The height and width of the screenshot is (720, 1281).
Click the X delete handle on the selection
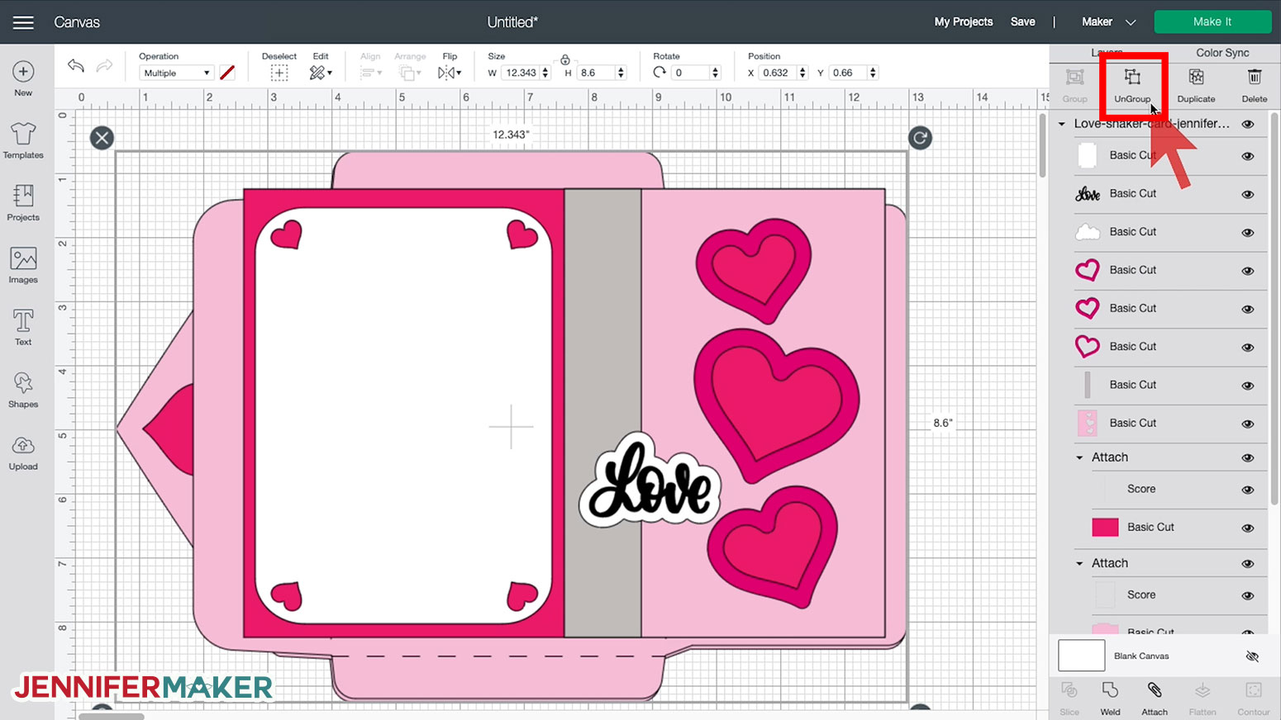[102, 138]
